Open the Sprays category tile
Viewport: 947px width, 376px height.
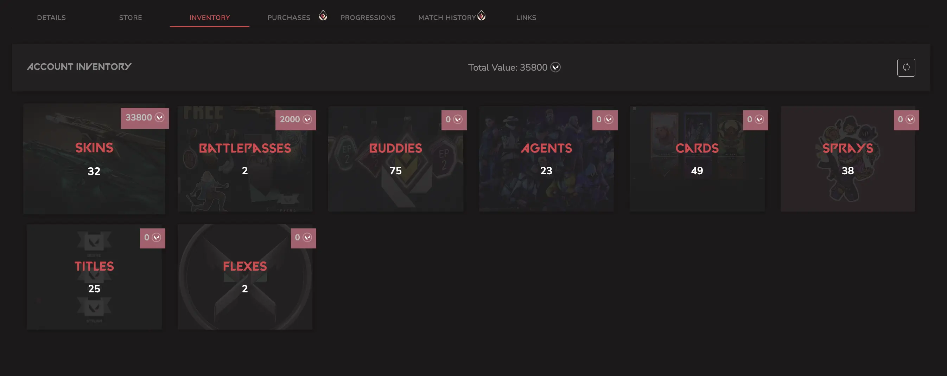(x=848, y=158)
